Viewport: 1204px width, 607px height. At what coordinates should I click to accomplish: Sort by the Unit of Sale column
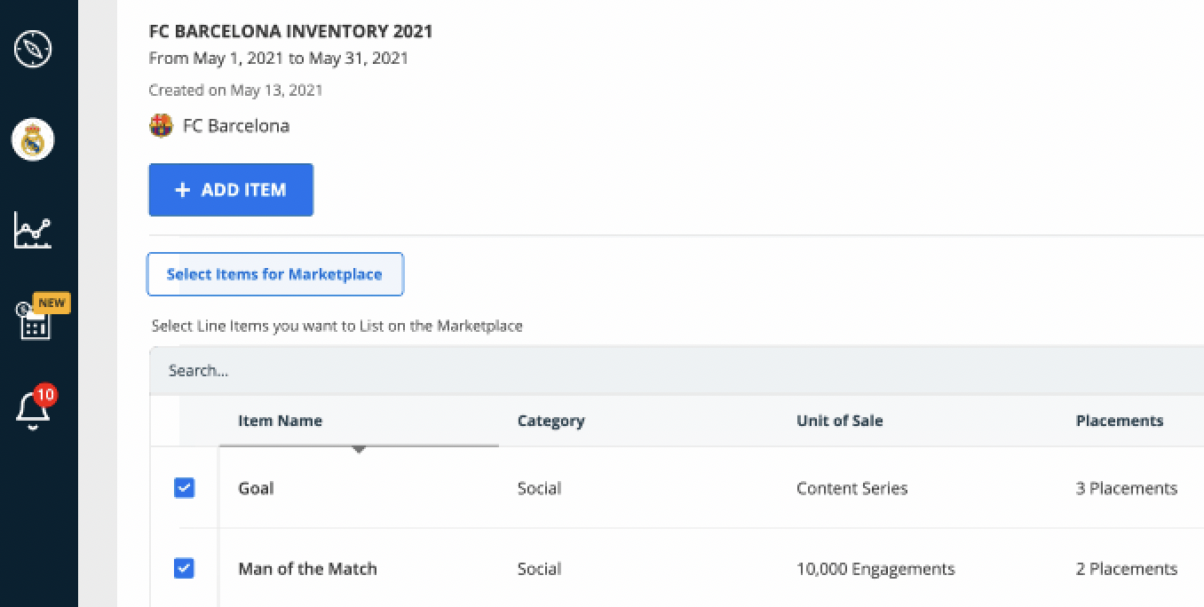pyautogui.click(x=839, y=421)
